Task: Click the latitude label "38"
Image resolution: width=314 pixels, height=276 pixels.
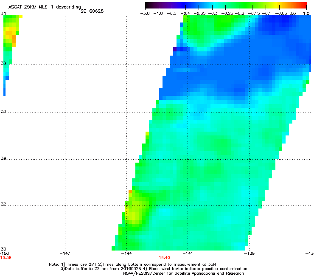Action: [x=3, y=63]
